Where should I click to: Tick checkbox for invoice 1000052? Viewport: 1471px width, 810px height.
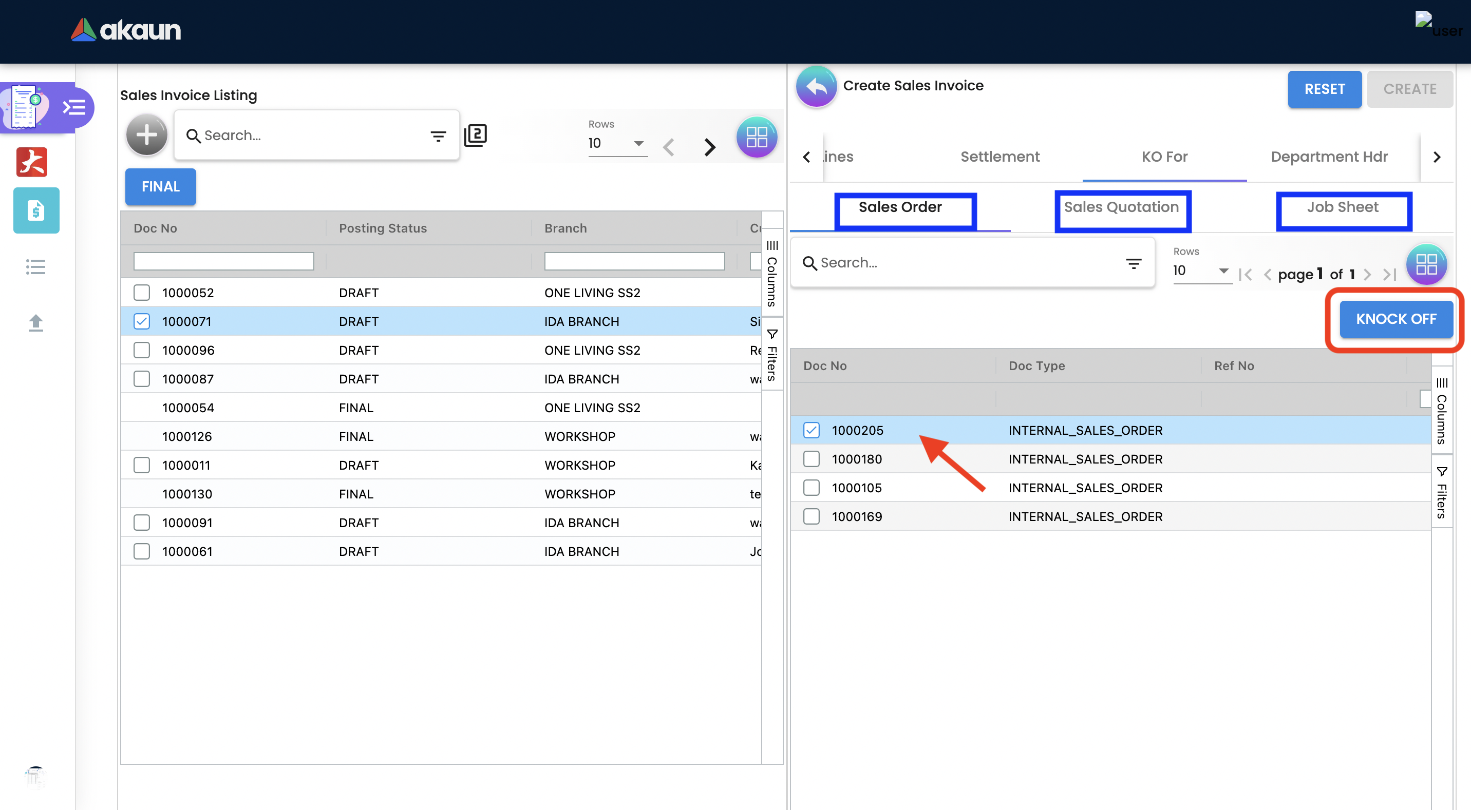pos(142,293)
